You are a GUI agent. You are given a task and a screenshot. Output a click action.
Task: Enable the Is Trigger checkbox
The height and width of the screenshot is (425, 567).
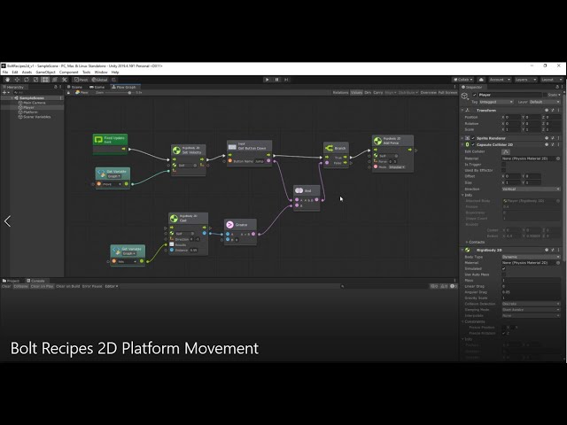(504, 165)
